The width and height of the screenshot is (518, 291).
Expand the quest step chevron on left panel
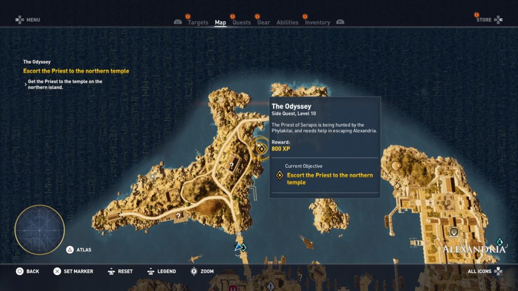tap(25, 84)
